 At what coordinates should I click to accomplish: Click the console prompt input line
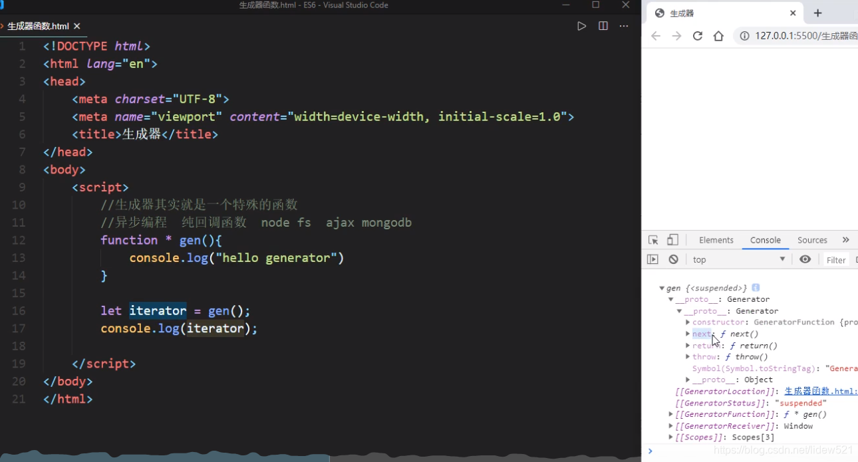coord(756,451)
